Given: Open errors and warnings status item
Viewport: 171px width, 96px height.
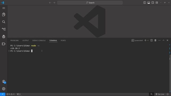Looking at the screenshot, I should [x=10, y=94].
